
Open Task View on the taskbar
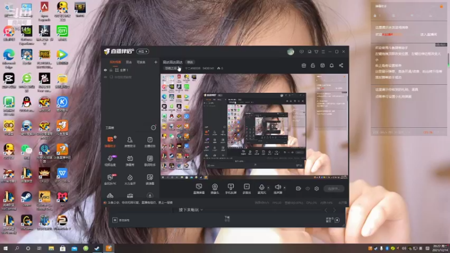pos(39,248)
